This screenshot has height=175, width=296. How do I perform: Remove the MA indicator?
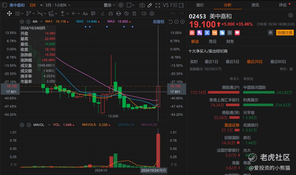point(28,22)
